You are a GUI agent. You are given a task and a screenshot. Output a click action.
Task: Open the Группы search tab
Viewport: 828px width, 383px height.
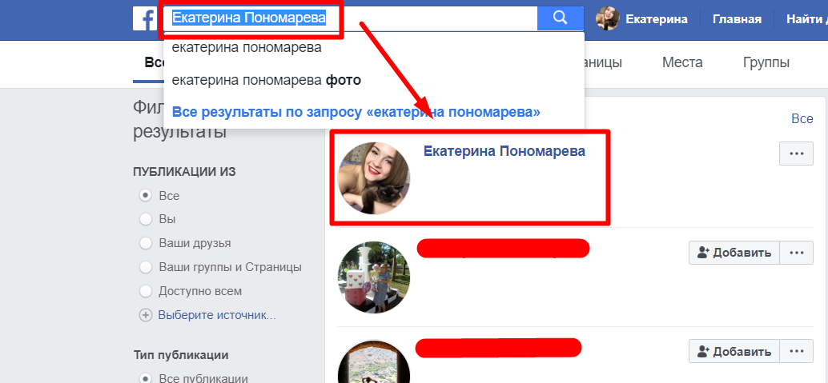click(x=766, y=63)
